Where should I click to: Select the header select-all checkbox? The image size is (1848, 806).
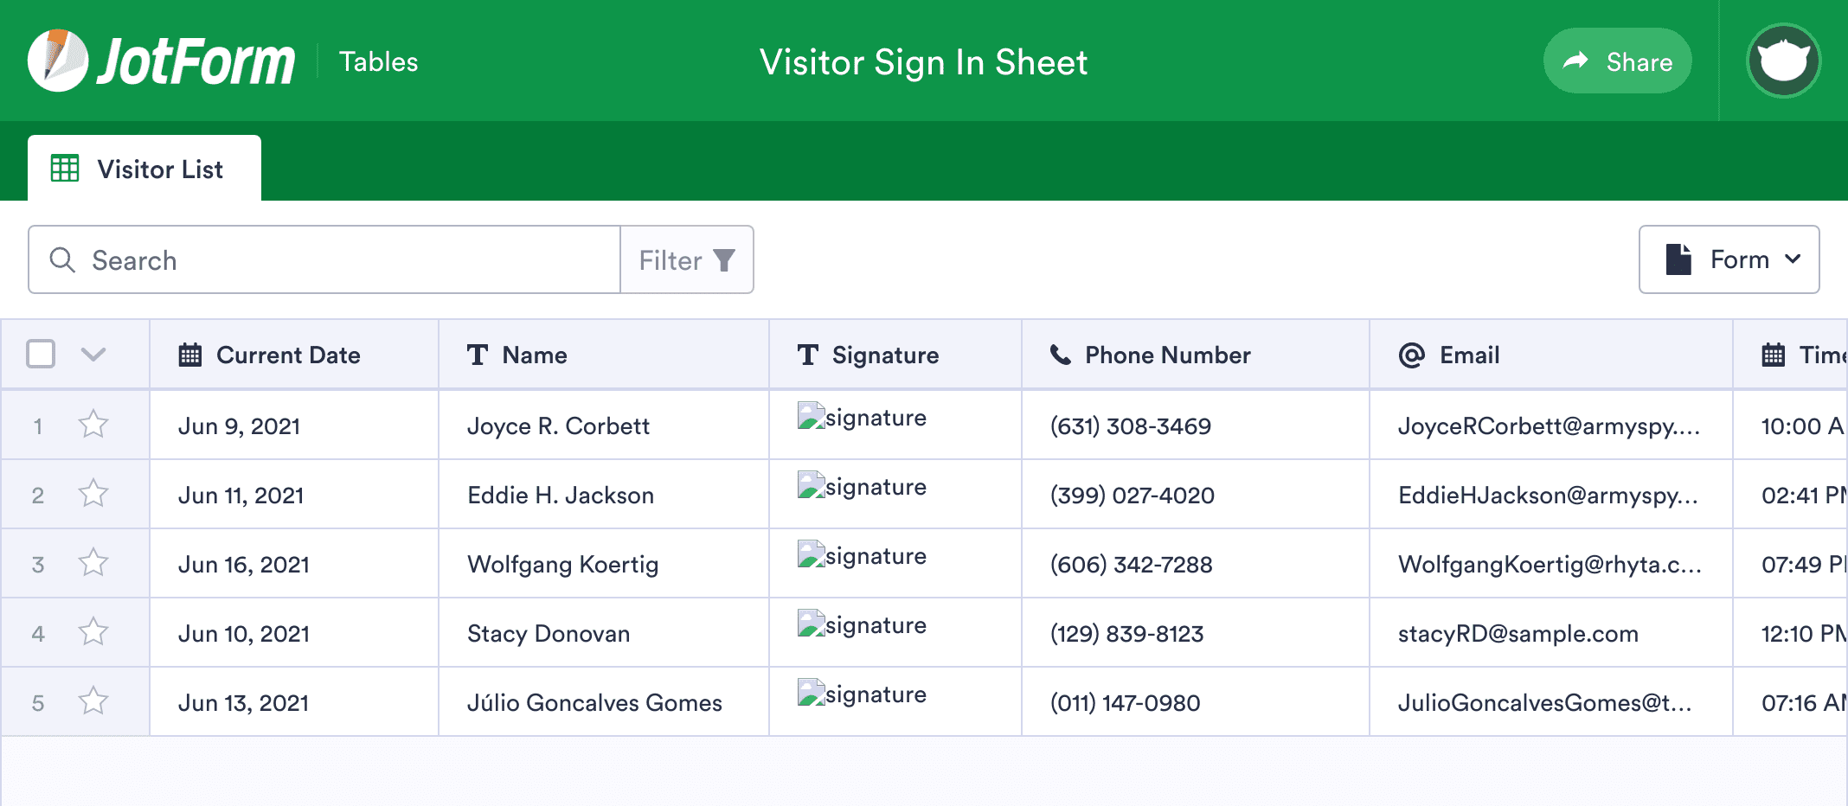tap(40, 355)
